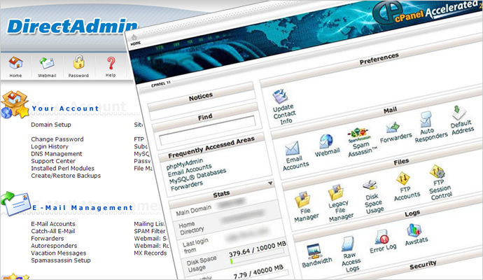Screen dimensions: 483x280
Task: Click the Security section header
Action: [423, 265]
